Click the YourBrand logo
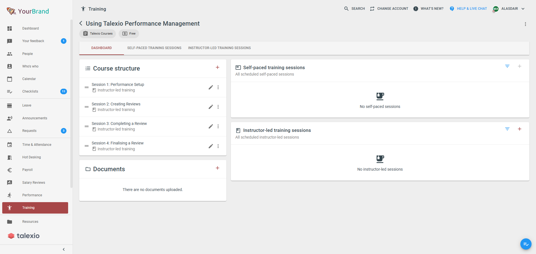Image resolution: width=536 pixels, height=254 pixels. tap(28, 11)
